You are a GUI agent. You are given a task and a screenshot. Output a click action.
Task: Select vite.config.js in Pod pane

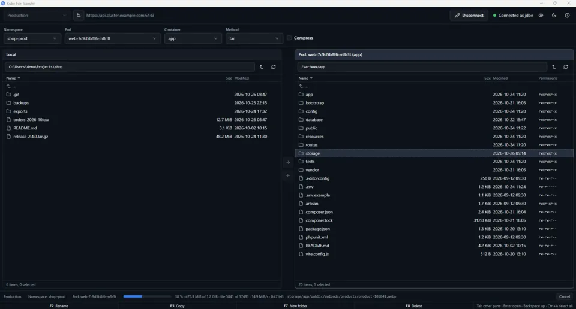(434, 254)
